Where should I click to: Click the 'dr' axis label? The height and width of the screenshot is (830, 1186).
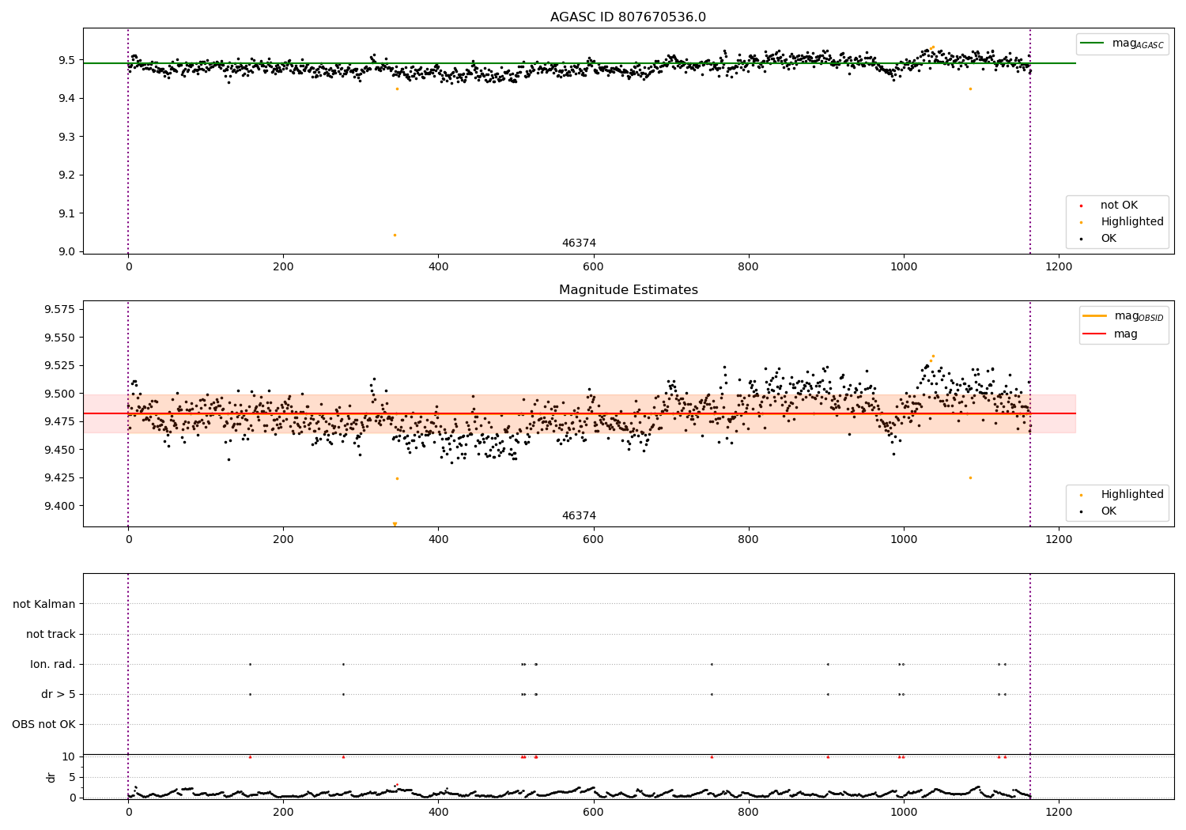tap(51, 777)
